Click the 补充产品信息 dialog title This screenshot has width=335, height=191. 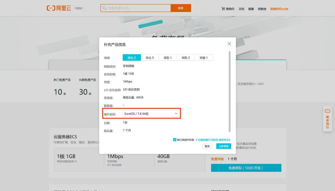[115, 44]
